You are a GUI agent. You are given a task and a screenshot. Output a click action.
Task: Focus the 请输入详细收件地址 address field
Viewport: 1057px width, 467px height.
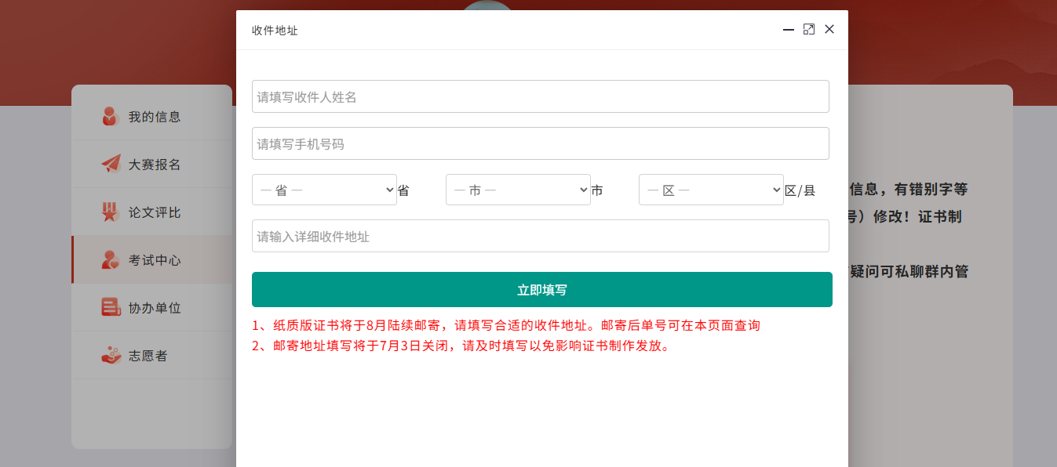[541, 236]
